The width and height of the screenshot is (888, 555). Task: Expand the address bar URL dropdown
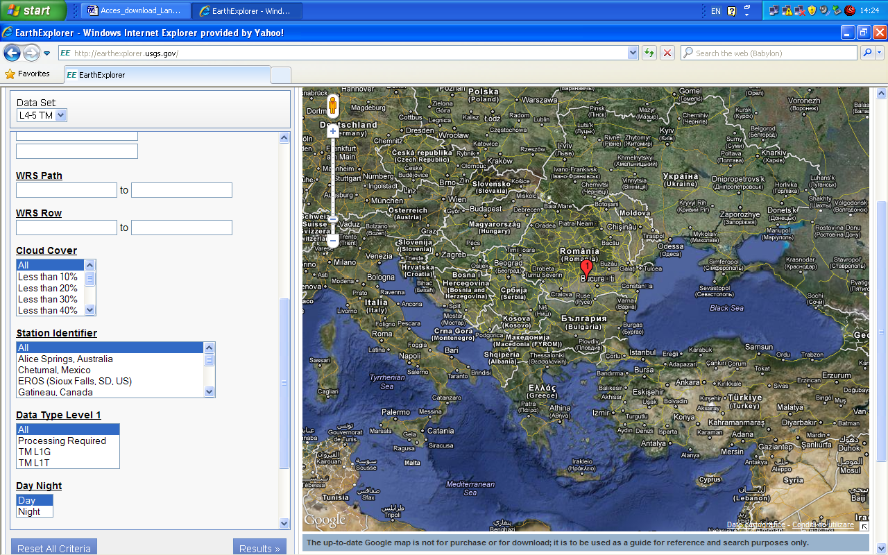coord(633,53)
